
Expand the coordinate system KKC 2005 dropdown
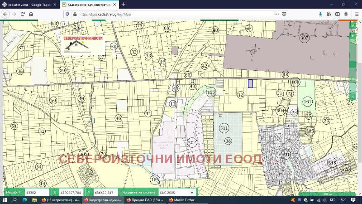(177, 192)
